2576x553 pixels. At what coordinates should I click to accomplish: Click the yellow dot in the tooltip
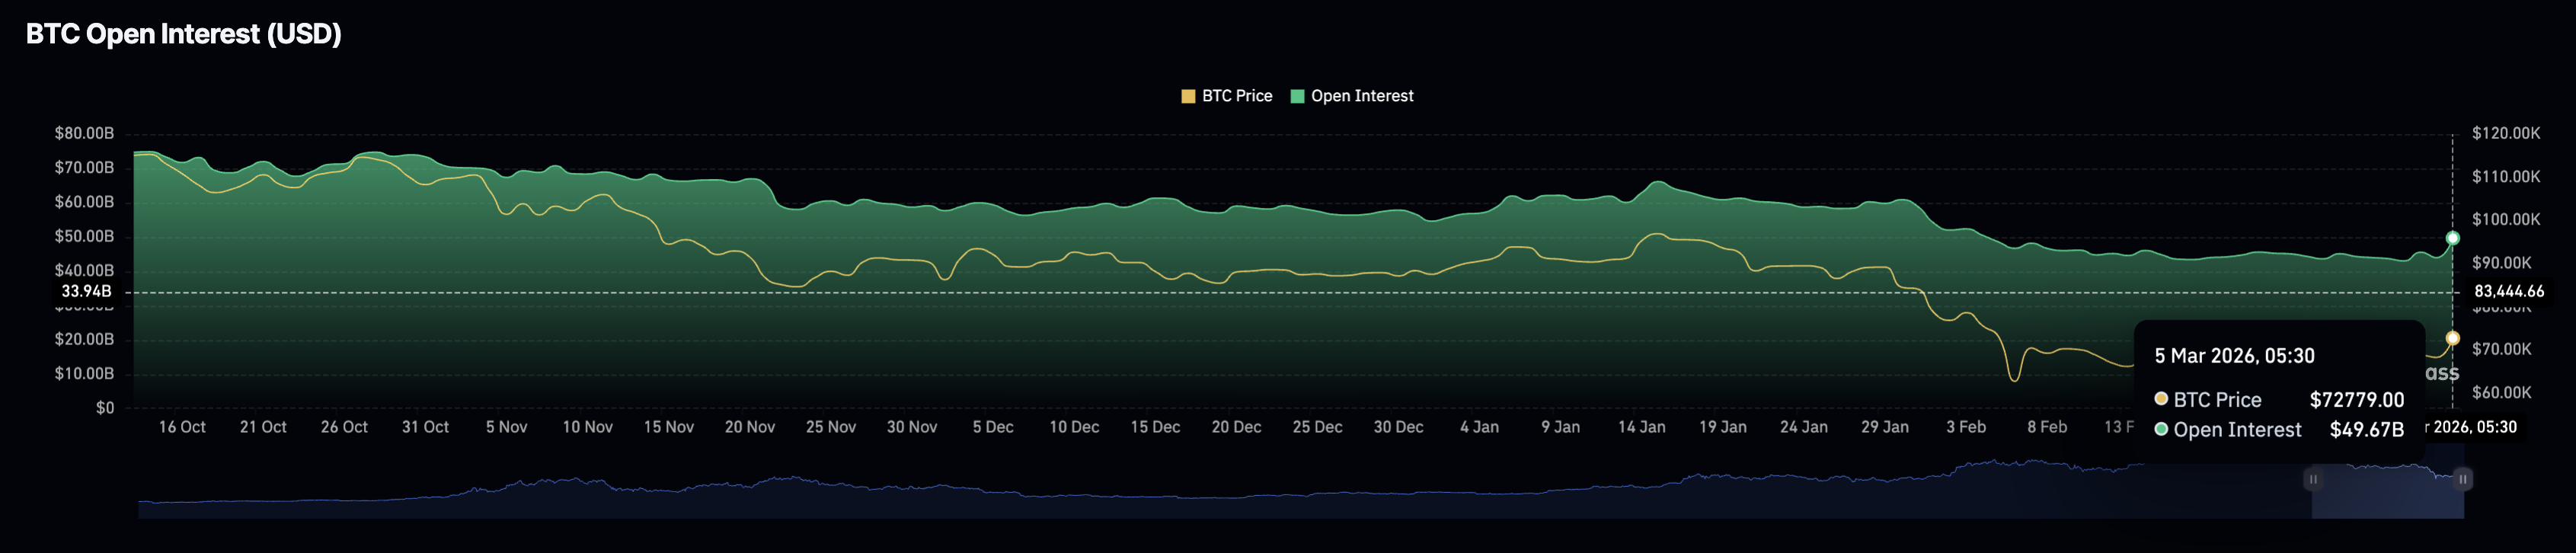click(x=2161, y=399)
